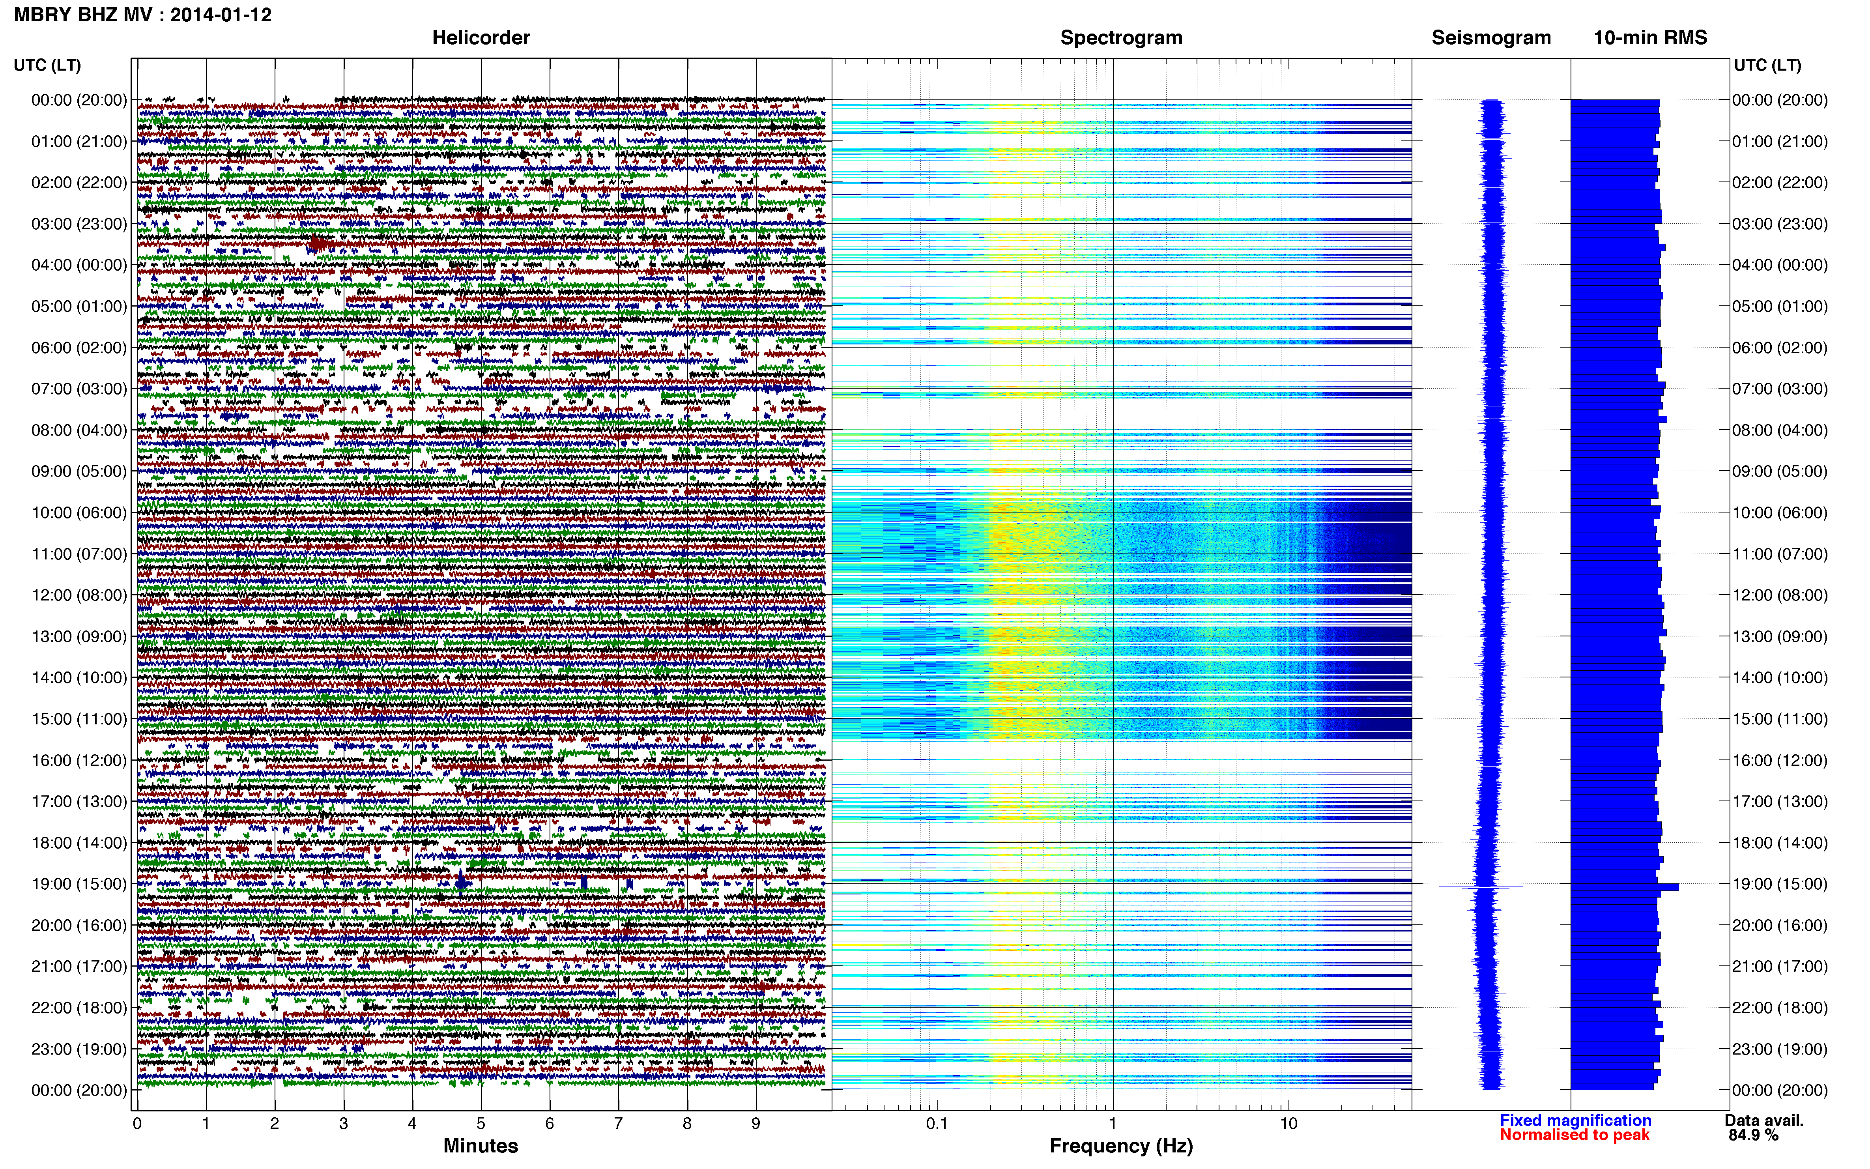
Task: Click the UTC (LT) label on the left axis
Action: (x=47, y=66)
